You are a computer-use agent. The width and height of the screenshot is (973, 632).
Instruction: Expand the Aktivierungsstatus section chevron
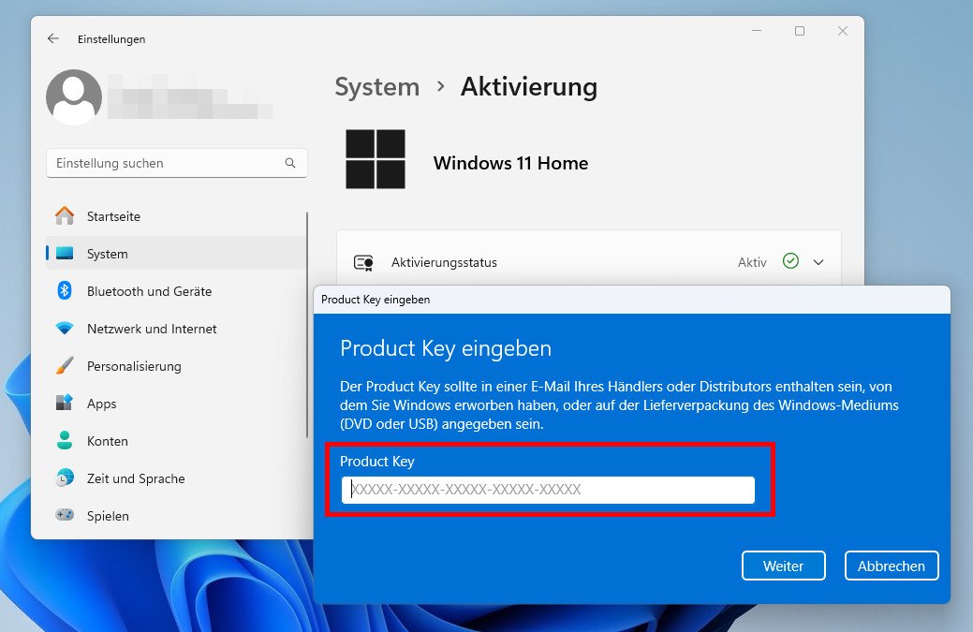coord(818,262)
